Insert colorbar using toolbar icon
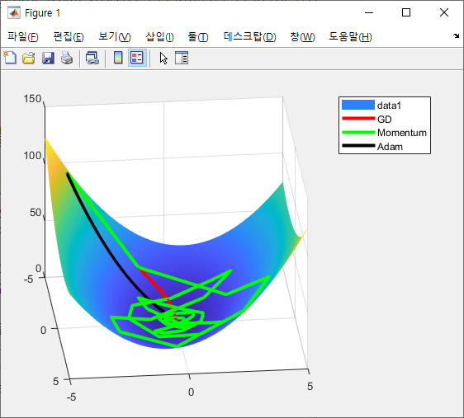The image size is (464, 418). [118, 58]
